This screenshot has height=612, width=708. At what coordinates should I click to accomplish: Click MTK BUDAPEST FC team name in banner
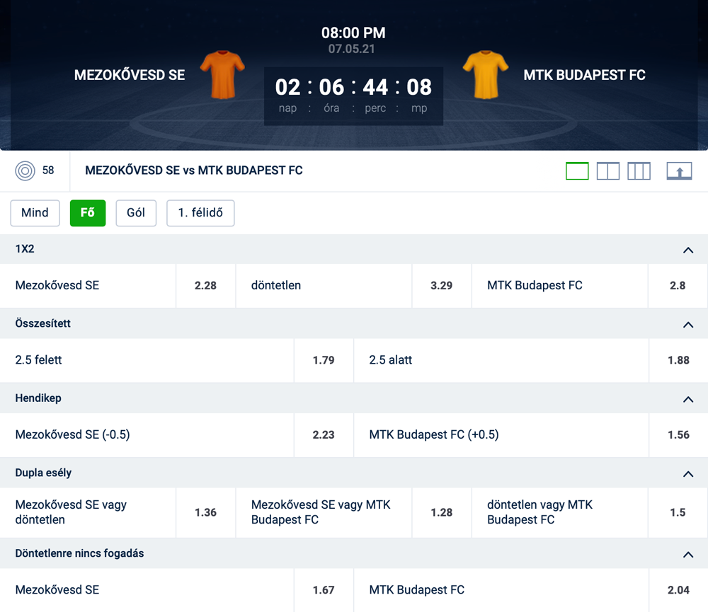click(x=584, y=75)
